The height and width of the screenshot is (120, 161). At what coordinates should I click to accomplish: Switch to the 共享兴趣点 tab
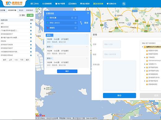point(29,10)
